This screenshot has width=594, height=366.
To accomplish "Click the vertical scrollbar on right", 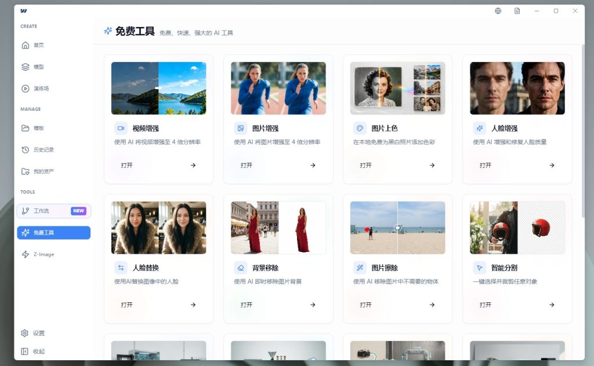I will 583,131.
